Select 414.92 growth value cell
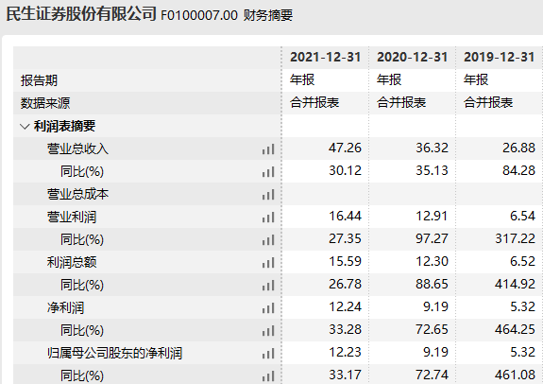The image size is (543, 384). (515, 285)
